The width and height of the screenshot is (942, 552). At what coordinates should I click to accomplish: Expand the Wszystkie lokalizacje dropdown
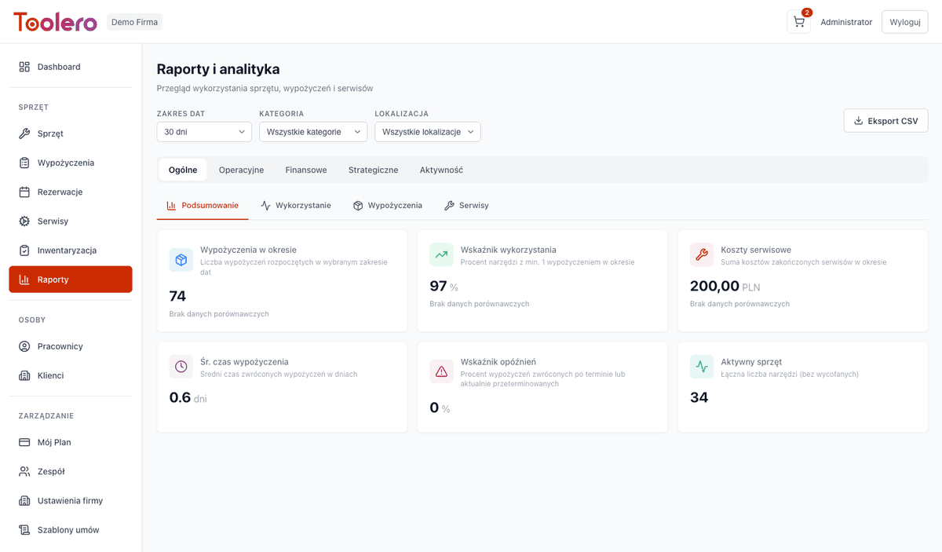[427, 132]
